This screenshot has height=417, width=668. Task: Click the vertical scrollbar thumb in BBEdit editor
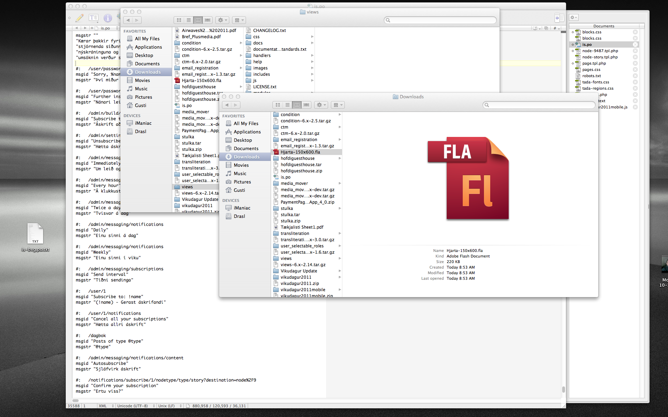click(x=563, y=389)
